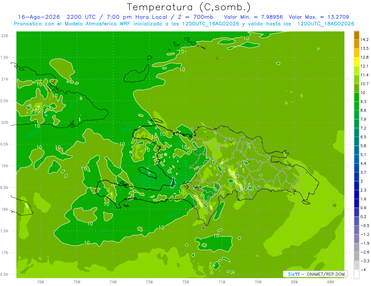Pick the purple swatch between -1.9 and -1.2
Viewport: 371px width, 286px height.
(x=356, y=239)
